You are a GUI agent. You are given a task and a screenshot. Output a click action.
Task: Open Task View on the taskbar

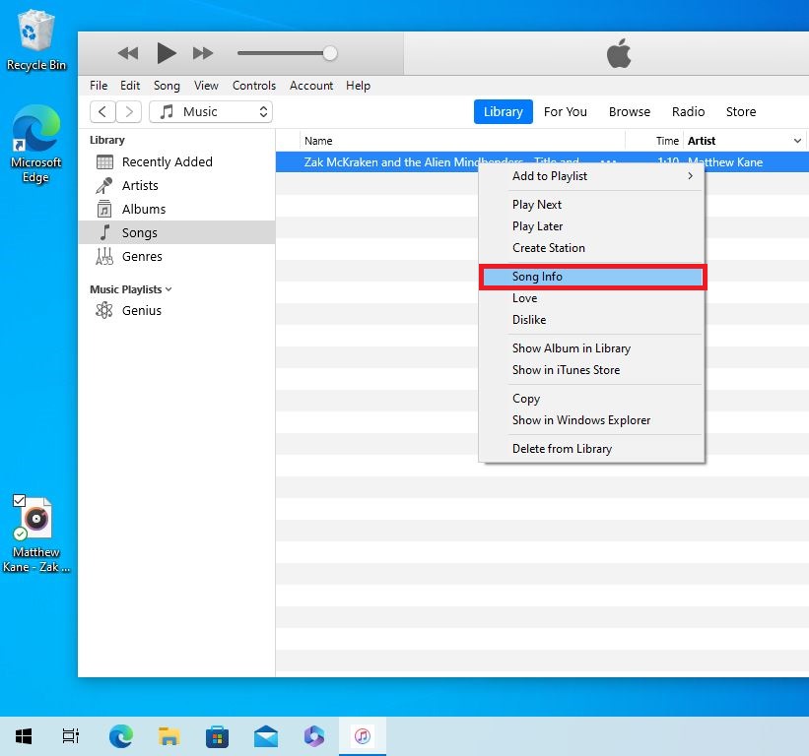point(71,736)
